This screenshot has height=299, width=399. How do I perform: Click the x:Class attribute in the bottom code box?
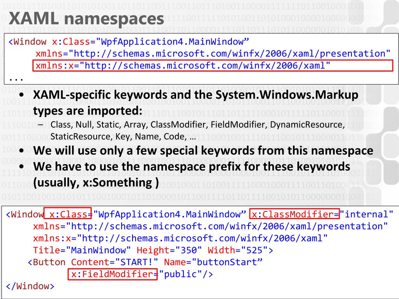tap(67, 213)
